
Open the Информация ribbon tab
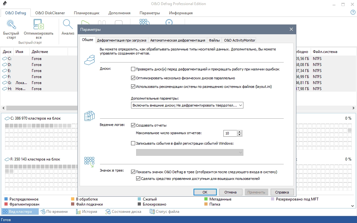(181, 13)
